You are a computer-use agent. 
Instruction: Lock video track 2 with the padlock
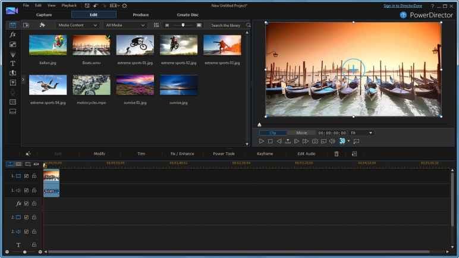(x=34, y=218)
